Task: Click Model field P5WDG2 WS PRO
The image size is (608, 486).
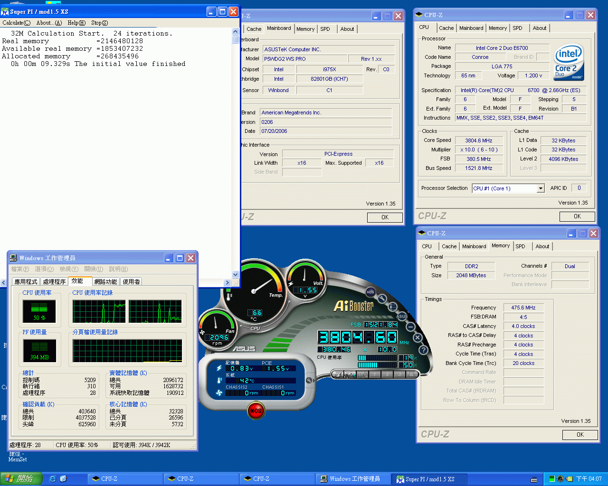Action: coord(305,59)
